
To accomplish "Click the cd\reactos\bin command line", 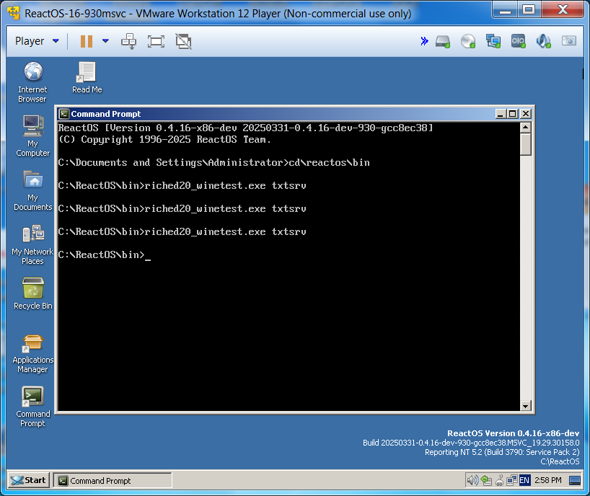I will point(213,162).
